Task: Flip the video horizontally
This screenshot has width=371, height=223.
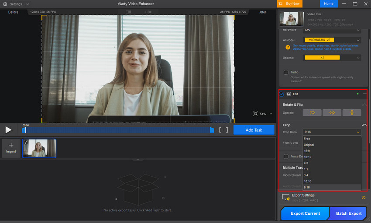Action: coord(332,112)
